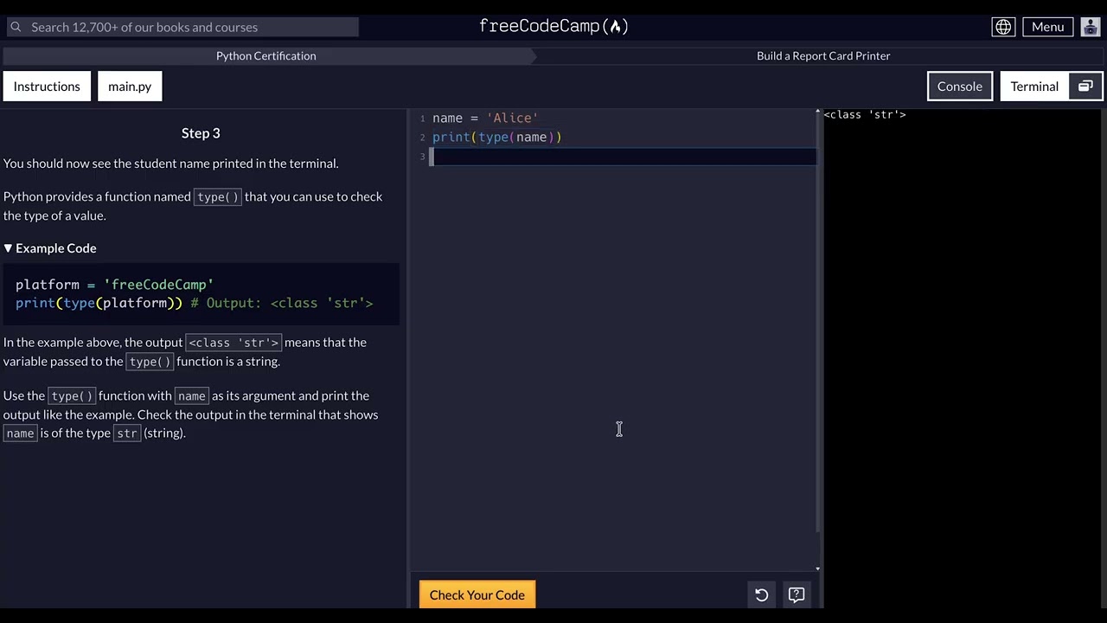Toggle the Console panel

click(960, 87)
